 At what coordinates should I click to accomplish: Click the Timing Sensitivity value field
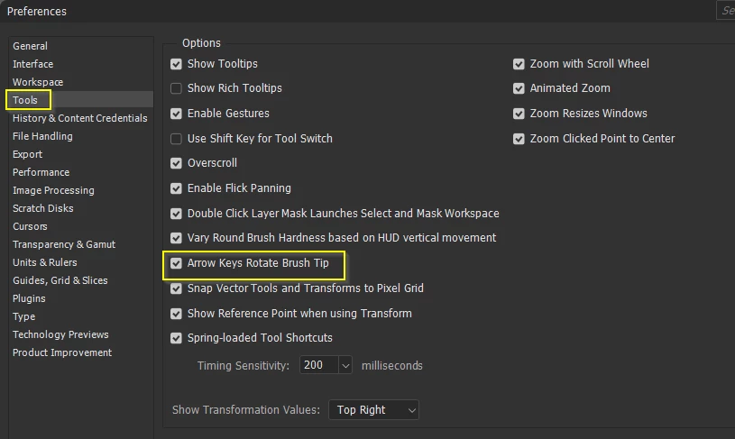coord(318,365)
